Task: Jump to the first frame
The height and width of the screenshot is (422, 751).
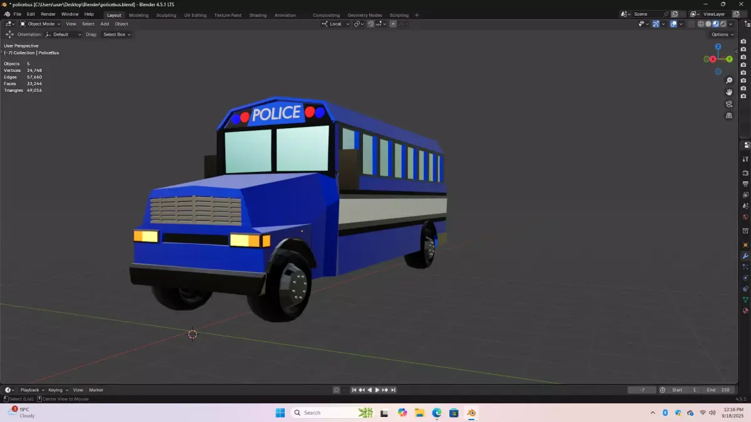Action: click(354, 390)
